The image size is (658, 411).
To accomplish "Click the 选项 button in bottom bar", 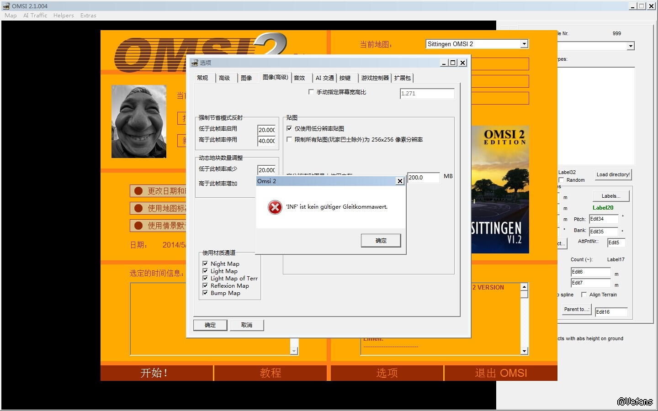I will pyautogui.click(x=387, y=373).
